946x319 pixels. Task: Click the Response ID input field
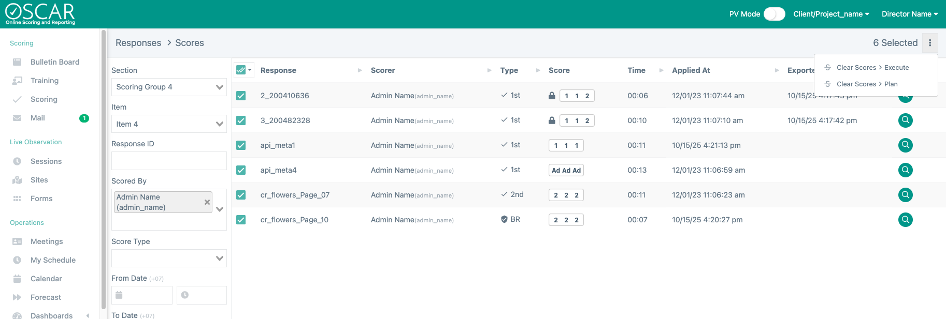[169, 161]
